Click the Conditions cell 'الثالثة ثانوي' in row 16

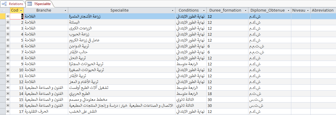tap(191, 105)
